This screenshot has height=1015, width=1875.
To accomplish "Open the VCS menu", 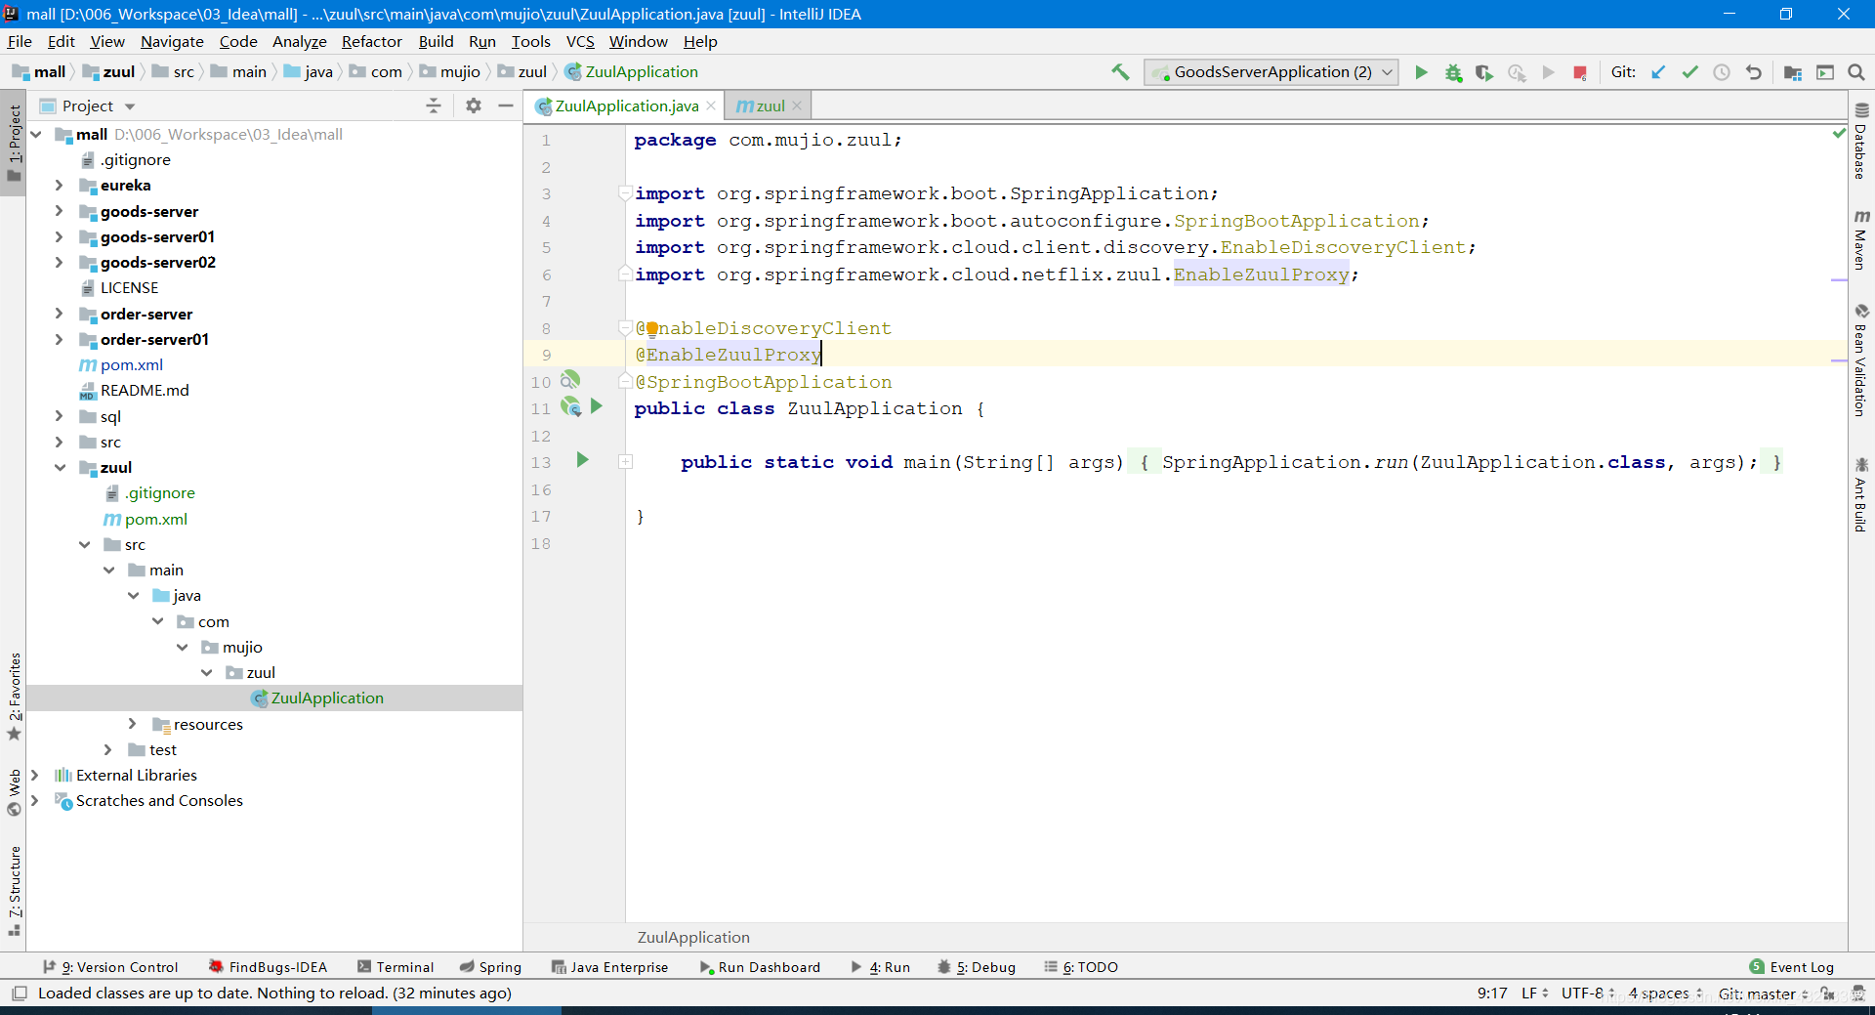I will [x=580, y=41].
